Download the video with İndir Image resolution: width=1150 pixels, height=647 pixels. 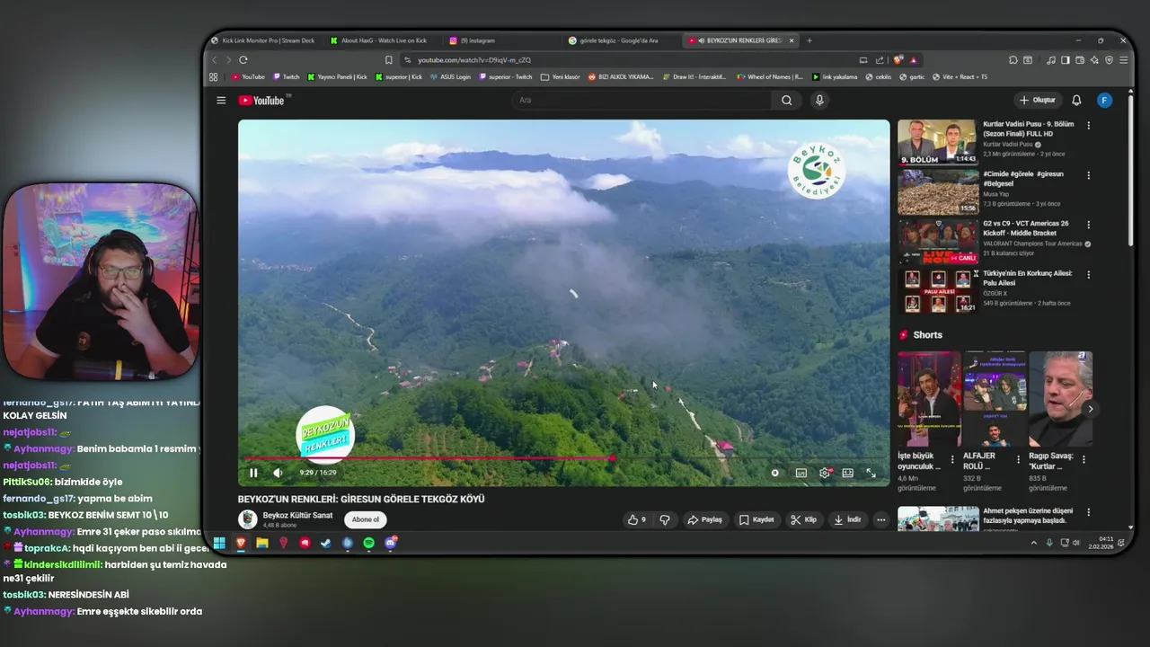click(847, 519)
